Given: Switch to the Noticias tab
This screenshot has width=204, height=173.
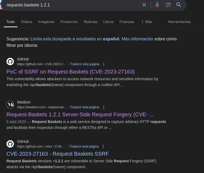Looking at the screenshot, I should click(x=91, y=22).
